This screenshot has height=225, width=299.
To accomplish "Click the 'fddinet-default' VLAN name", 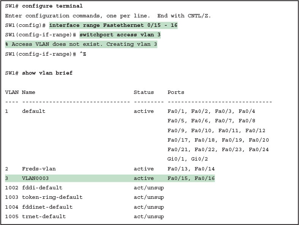I will tap(47, 207).
